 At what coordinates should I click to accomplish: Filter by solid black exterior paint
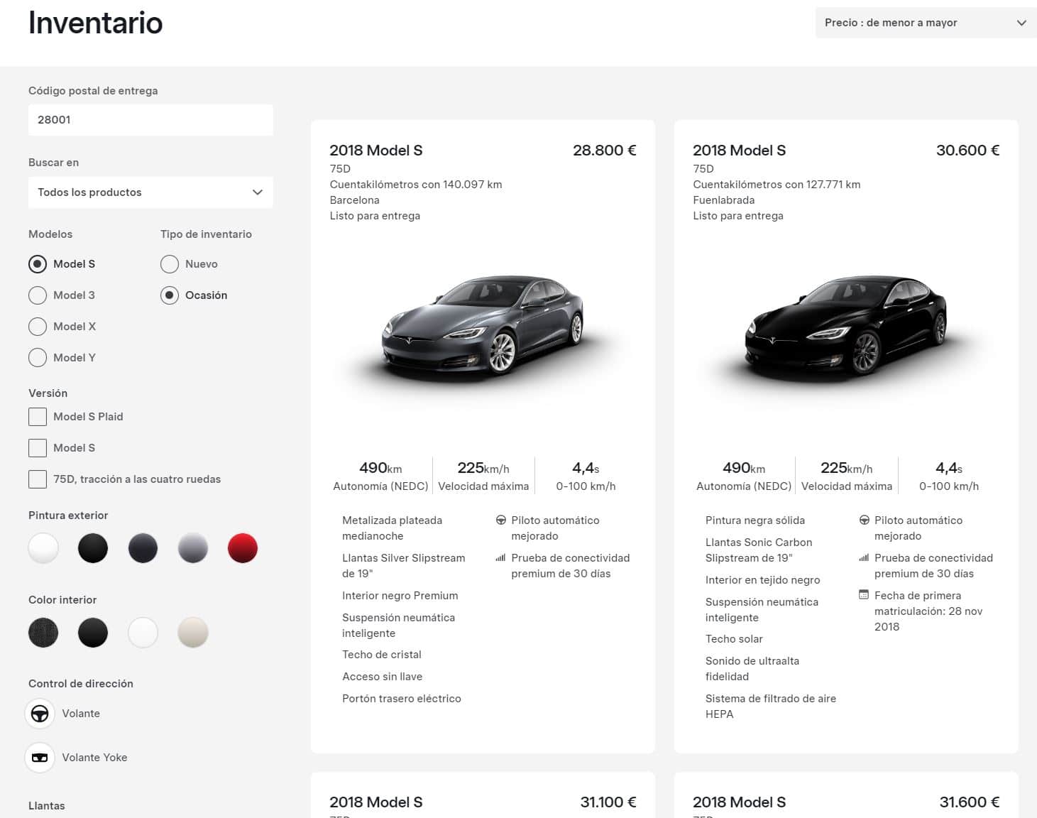coord(93,548)
